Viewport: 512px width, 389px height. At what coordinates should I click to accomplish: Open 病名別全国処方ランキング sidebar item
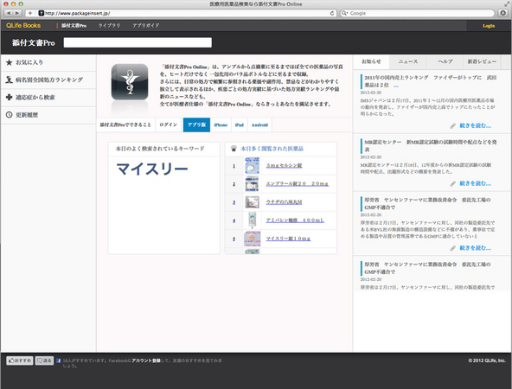click(48, 80)
